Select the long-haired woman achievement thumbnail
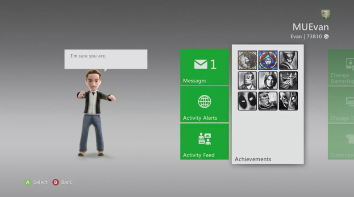 pos(268,80)
